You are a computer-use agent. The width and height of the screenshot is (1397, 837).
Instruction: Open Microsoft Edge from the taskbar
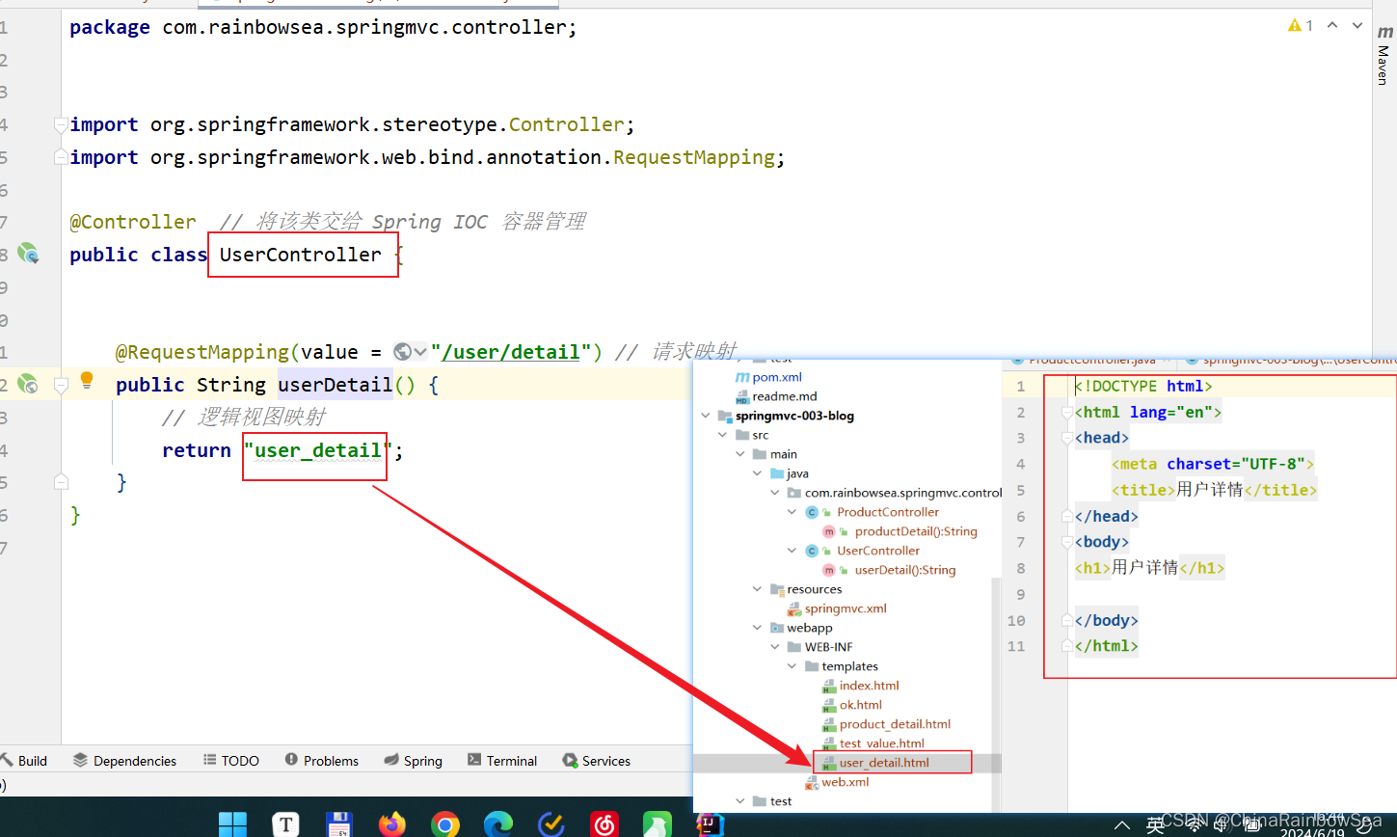pos(498,824)
